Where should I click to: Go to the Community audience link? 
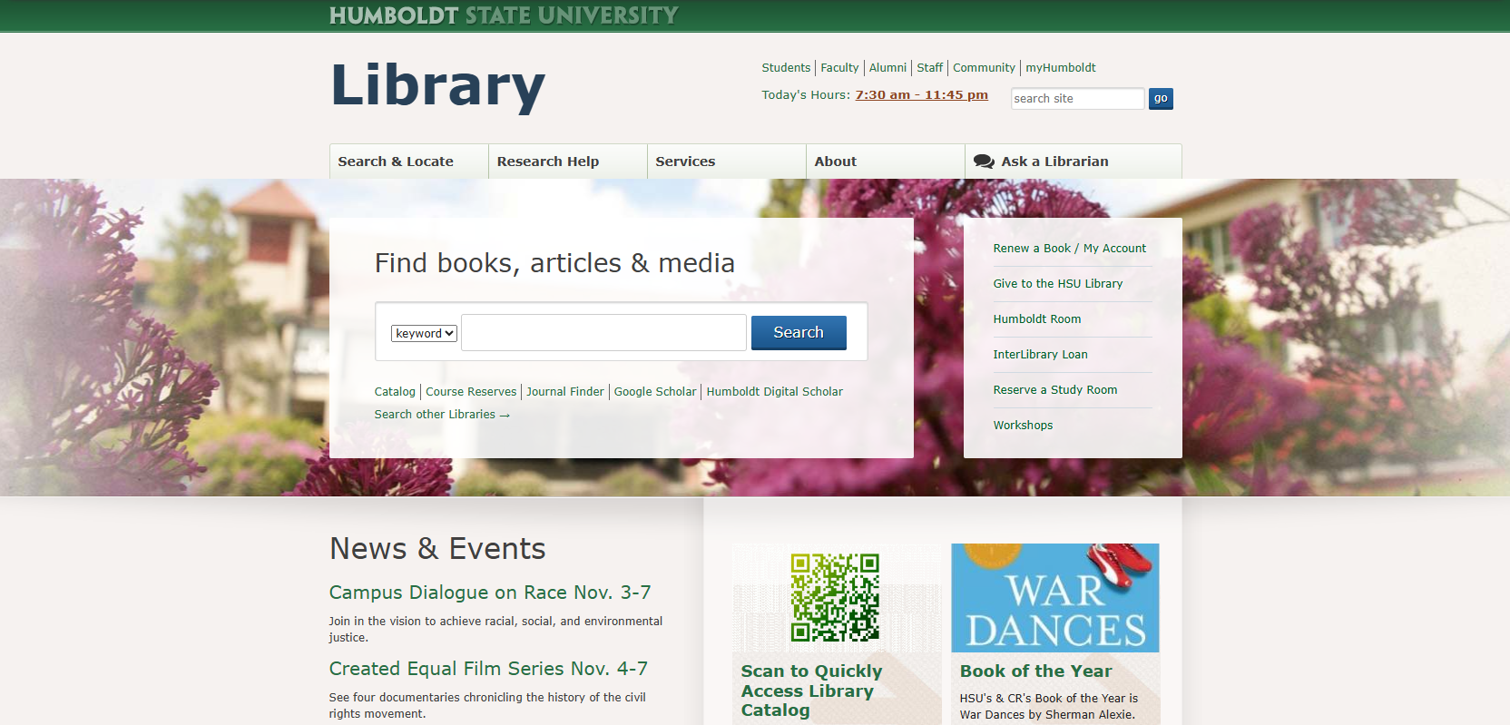coord(984,67)
